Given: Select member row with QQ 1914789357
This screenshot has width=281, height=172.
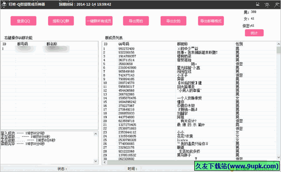Looking at the screenshot, I should pos(190,56).
